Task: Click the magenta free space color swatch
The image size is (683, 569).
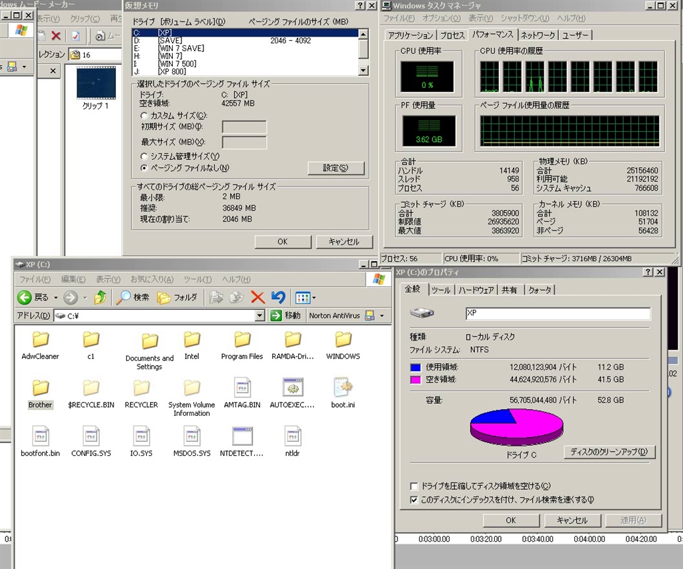Action: (416, 380)
